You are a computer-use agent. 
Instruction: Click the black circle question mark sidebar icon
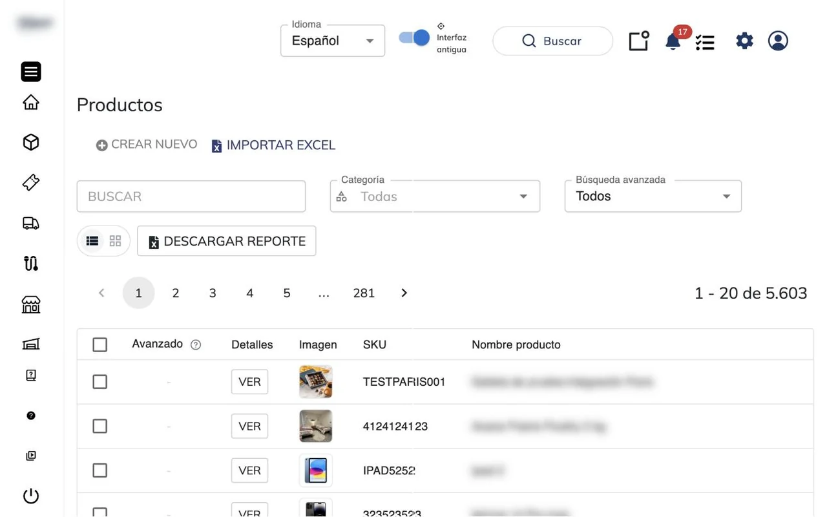click(x=31, y=416)
